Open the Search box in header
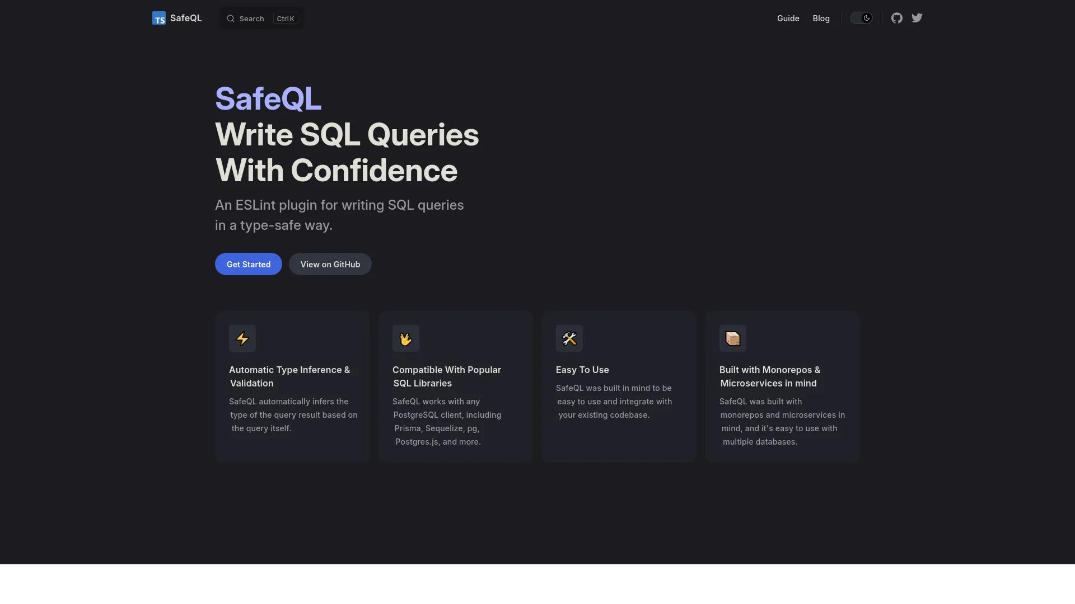 click(x=262, y=18)
